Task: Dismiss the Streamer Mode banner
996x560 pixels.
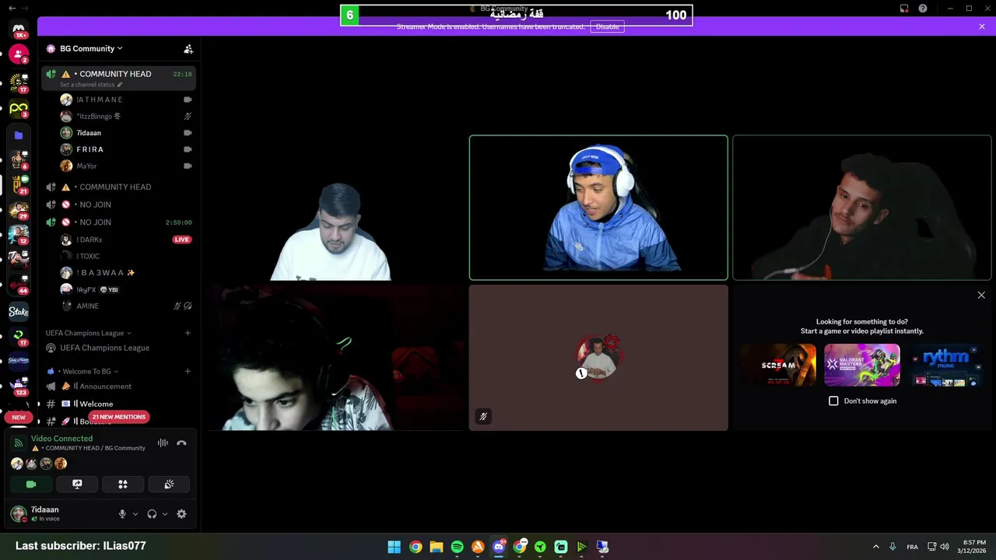Action: click(x=982, y=26)
